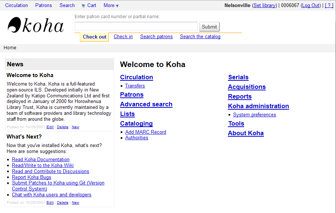336x213 pixels.
Task: Expand the More dropdown menu
Action: (111, 5)
